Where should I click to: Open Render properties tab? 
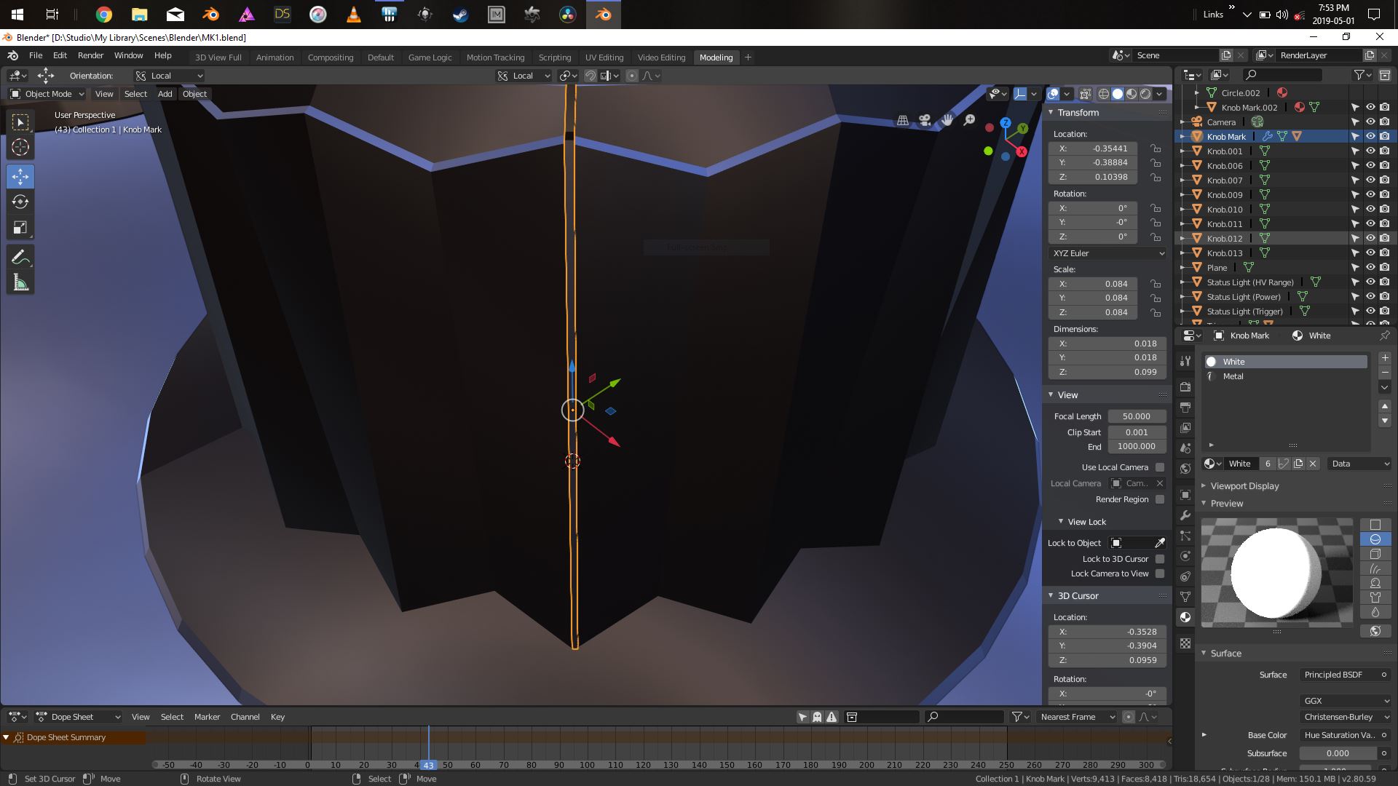[1185, 387]
